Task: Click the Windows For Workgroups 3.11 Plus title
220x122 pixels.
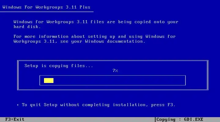Action: tap(46, 7)
